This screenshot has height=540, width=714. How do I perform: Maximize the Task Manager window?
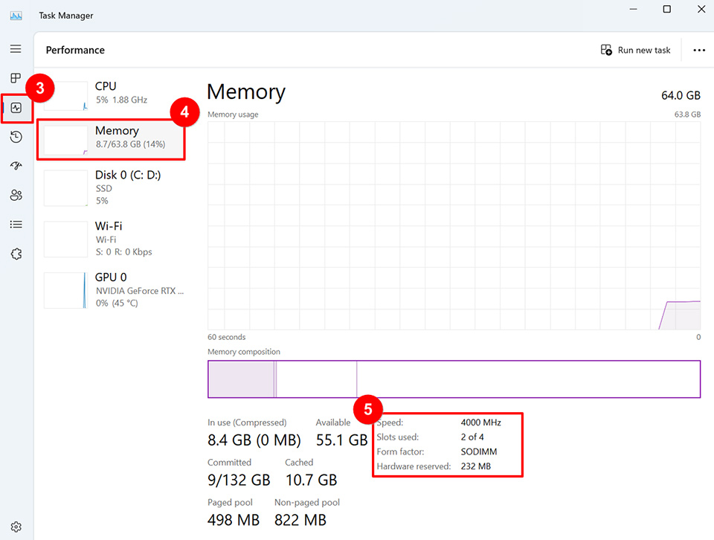point(667,10)
